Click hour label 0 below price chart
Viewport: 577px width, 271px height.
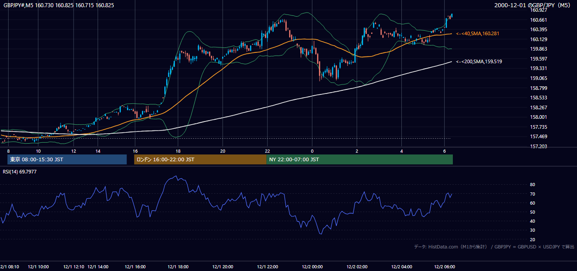tap(312, 151)
